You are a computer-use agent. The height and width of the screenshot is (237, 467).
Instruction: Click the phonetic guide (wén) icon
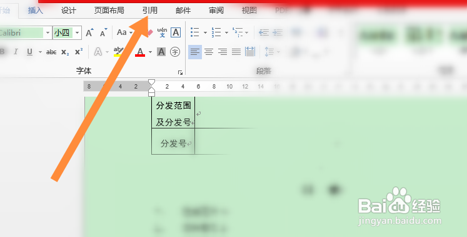click(163, 32)
